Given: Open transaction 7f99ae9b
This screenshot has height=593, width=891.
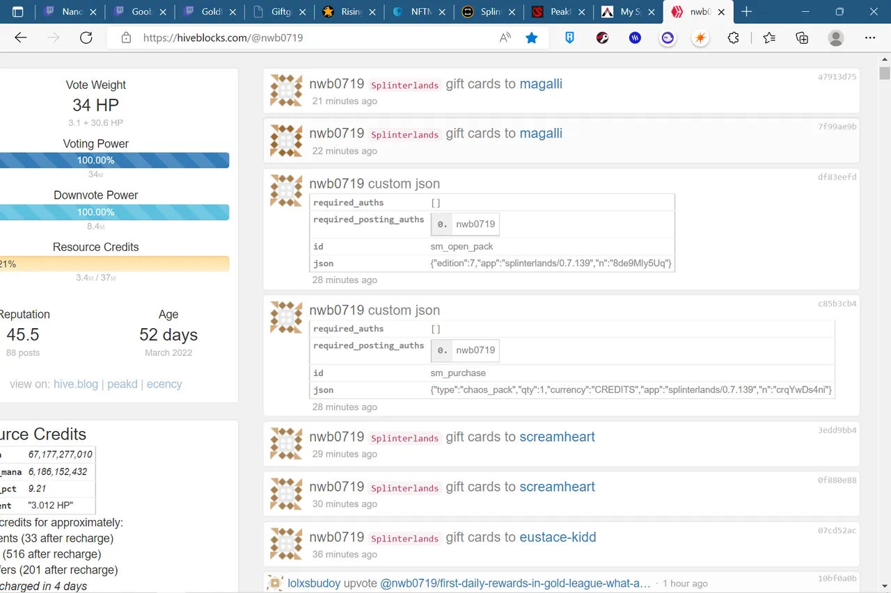Looking at the screenshot, I should click(x=837, y=127).
